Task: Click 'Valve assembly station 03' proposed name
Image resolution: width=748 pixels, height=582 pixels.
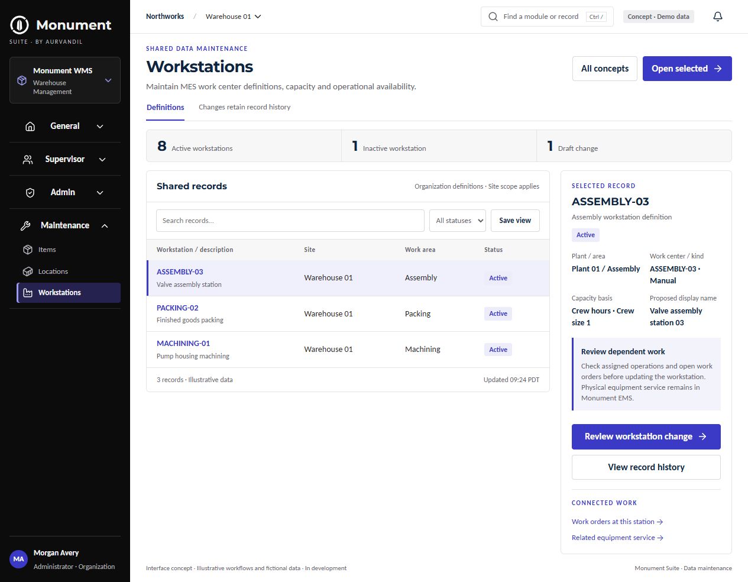Action: pyautogui.click(x=676, y=317)
